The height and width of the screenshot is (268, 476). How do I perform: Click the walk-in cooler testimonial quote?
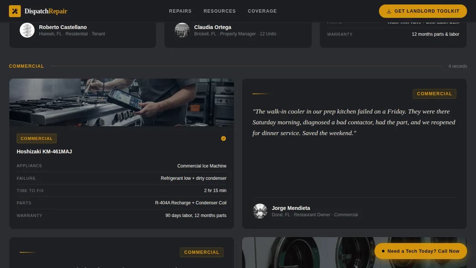point(354,122)
